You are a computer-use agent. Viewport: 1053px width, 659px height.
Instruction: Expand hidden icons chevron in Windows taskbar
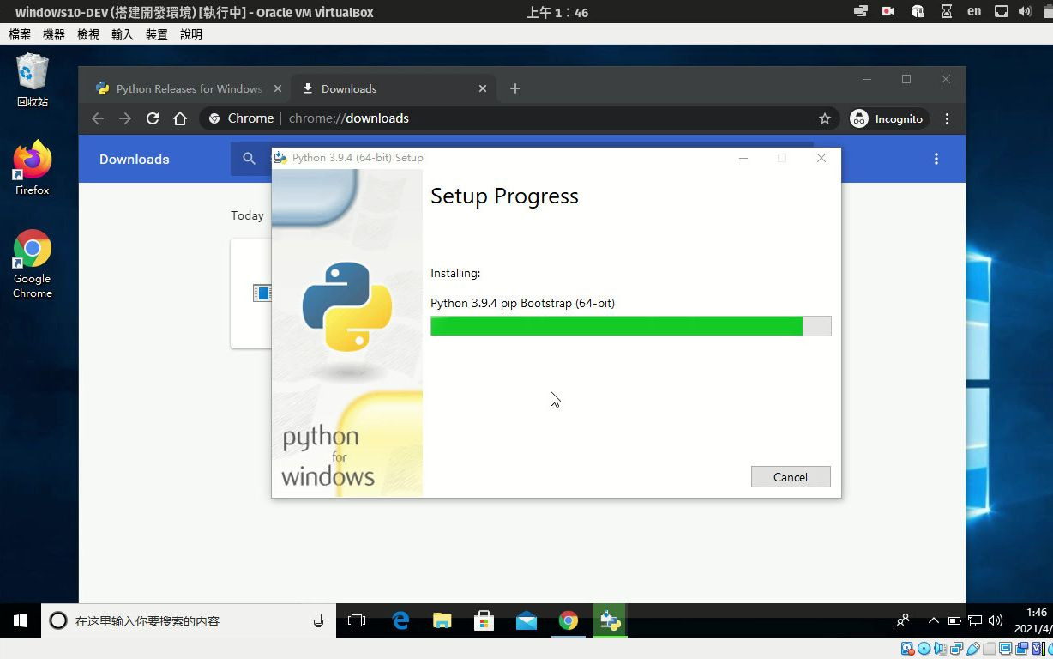(933, 620)
